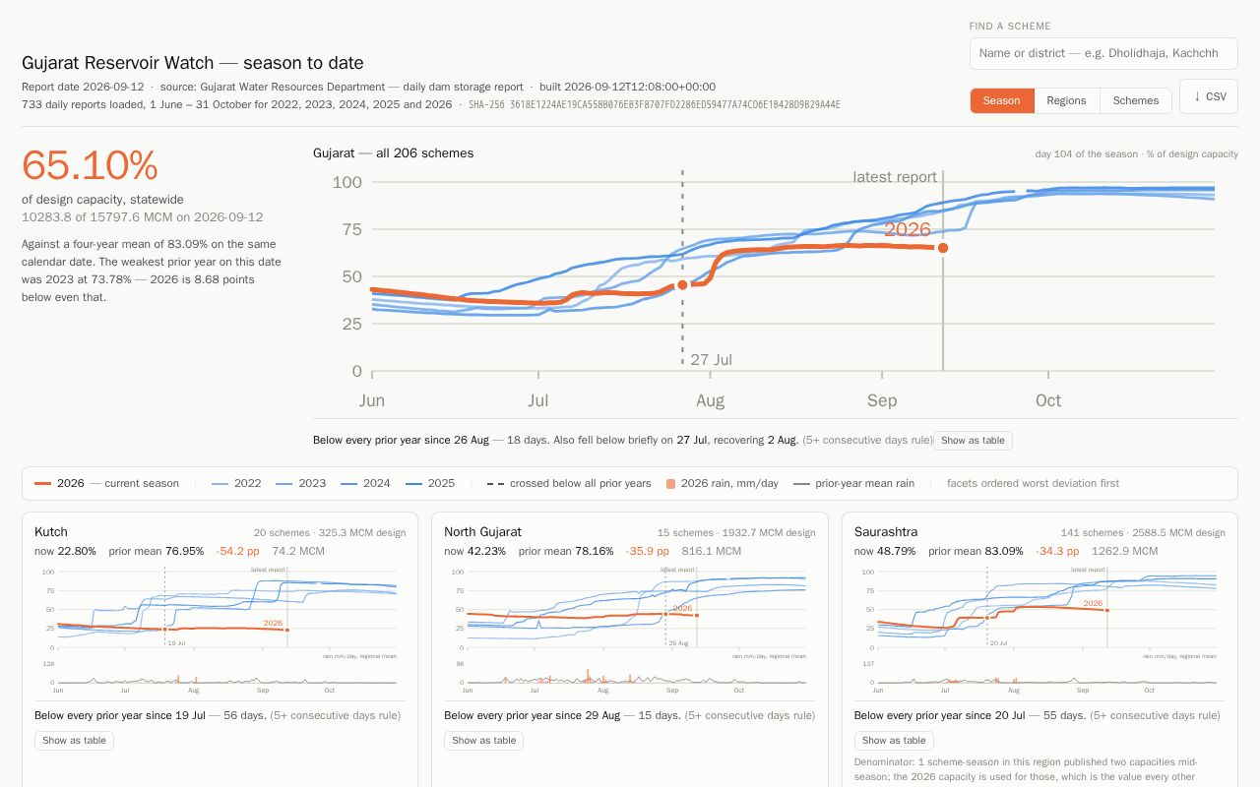Viewport: 1260px width, 787px height.
Task: Show the statewide chart as table
Action: 973,440
